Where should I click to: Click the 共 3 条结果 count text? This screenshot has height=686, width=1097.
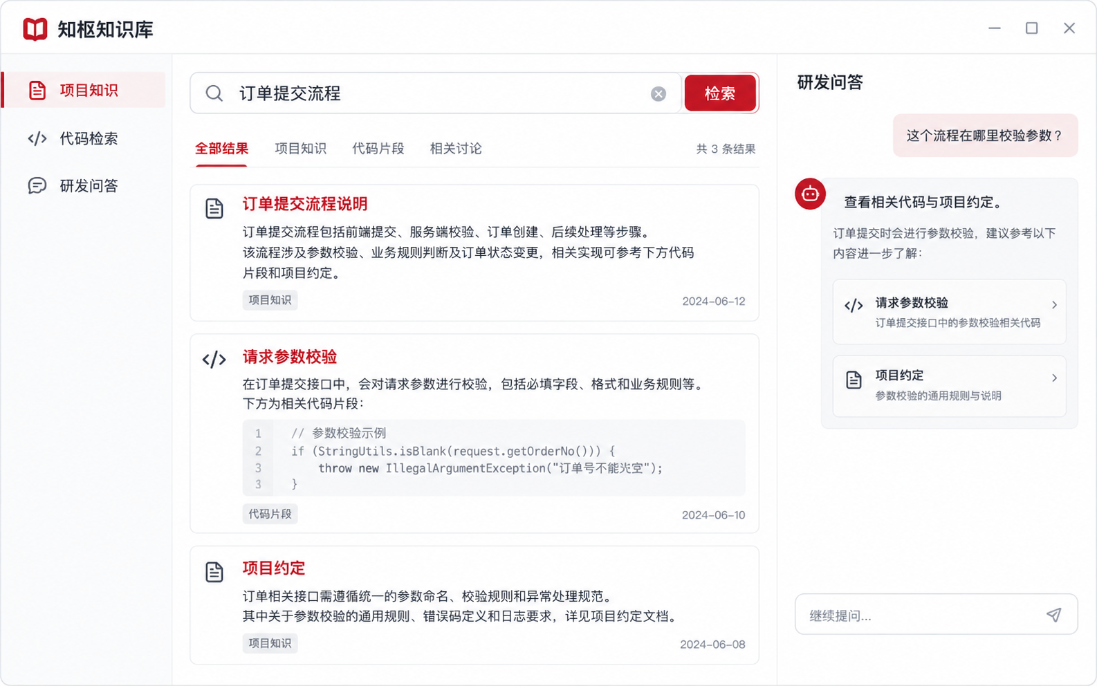click(726, 149)
